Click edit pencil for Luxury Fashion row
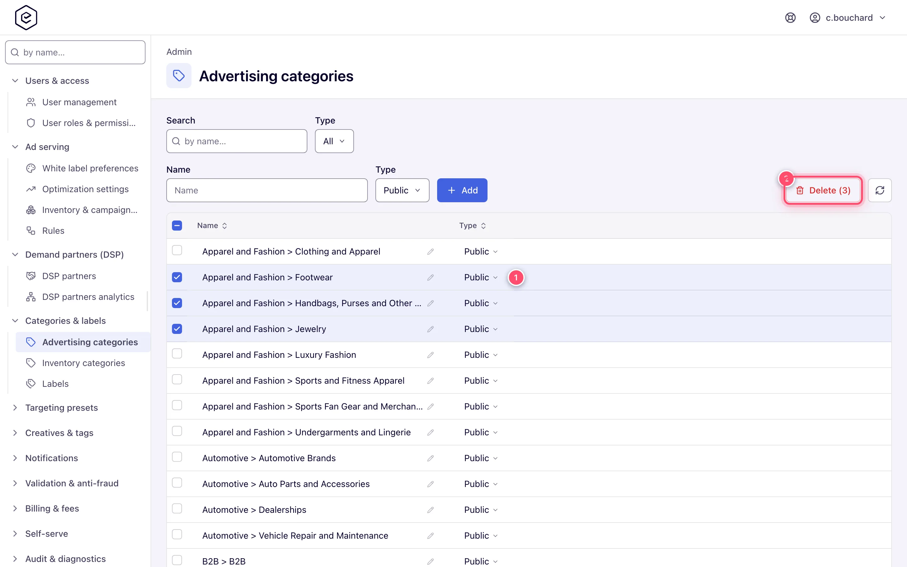 coord(430,355)
